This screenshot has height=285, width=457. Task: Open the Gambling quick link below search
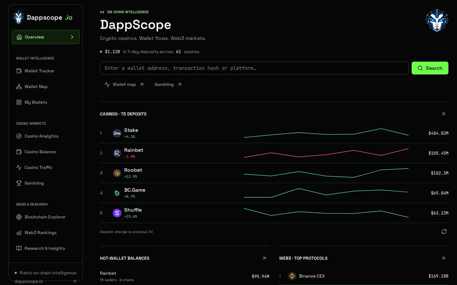pos(168,84)
